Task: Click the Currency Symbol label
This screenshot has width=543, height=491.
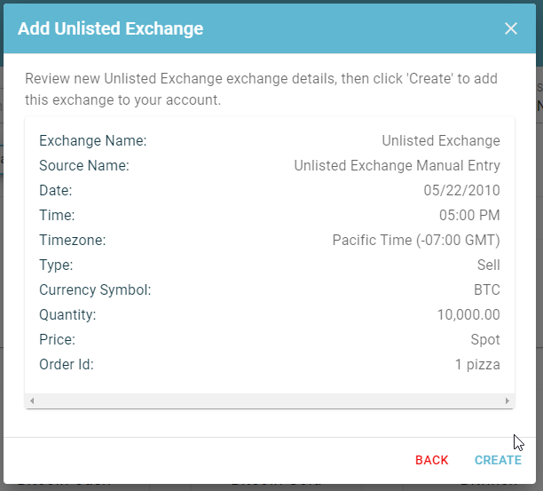Action: coord(95,289)
